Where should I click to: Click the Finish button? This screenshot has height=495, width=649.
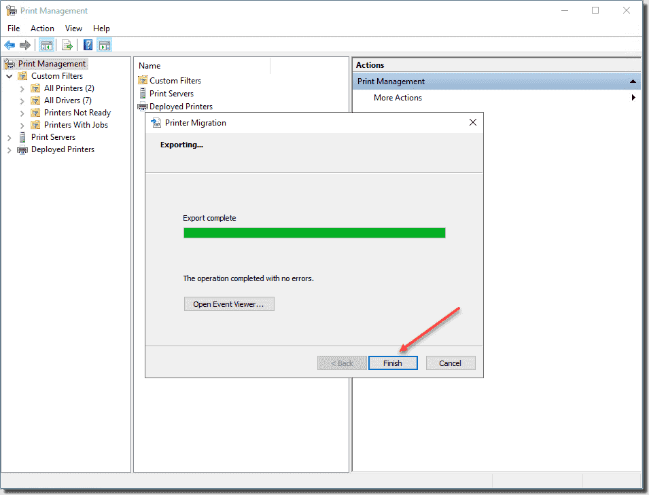[x=393, y=363]
